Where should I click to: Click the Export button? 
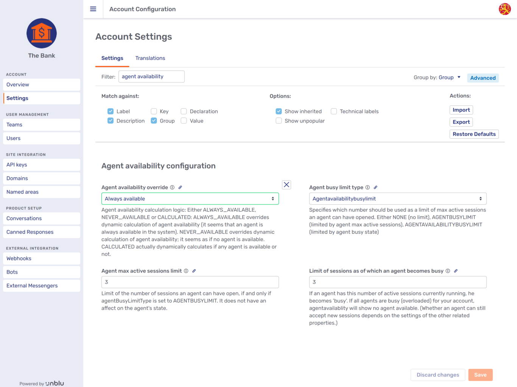pos(461,122)
